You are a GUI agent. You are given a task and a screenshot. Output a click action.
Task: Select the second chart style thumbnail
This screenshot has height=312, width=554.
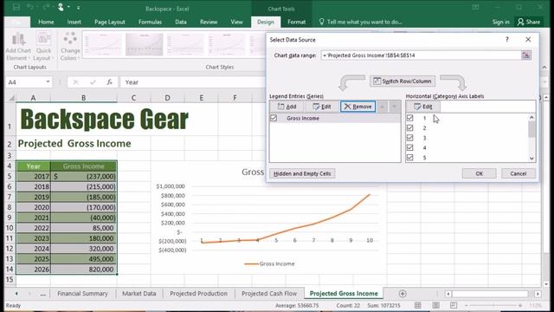145,44
